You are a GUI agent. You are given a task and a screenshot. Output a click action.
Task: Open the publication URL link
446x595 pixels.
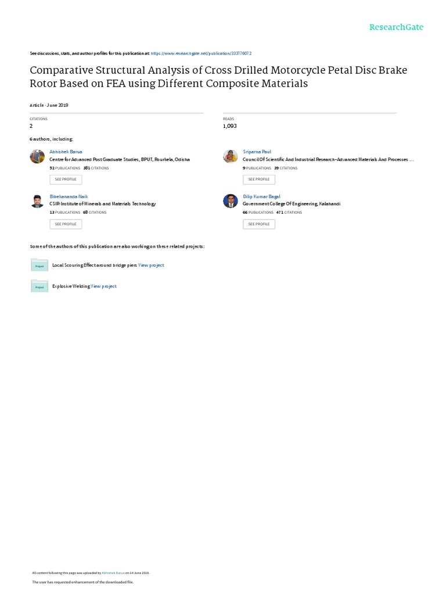[201, 53]
